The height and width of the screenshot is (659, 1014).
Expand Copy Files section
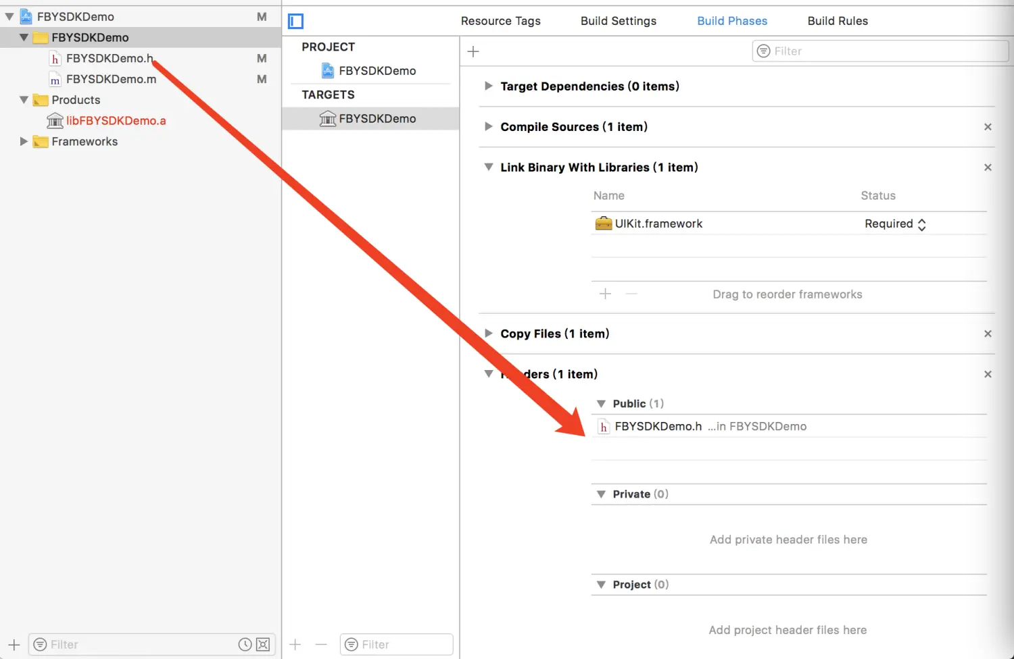488,333
